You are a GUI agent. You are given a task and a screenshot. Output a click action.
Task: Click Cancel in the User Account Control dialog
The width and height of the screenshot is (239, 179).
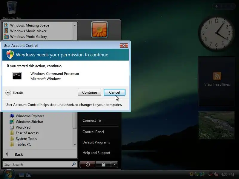pyautogui.click(x=114, y=92)
